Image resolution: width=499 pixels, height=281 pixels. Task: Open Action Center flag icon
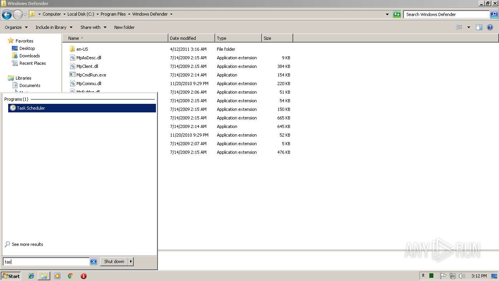[443, 276]
